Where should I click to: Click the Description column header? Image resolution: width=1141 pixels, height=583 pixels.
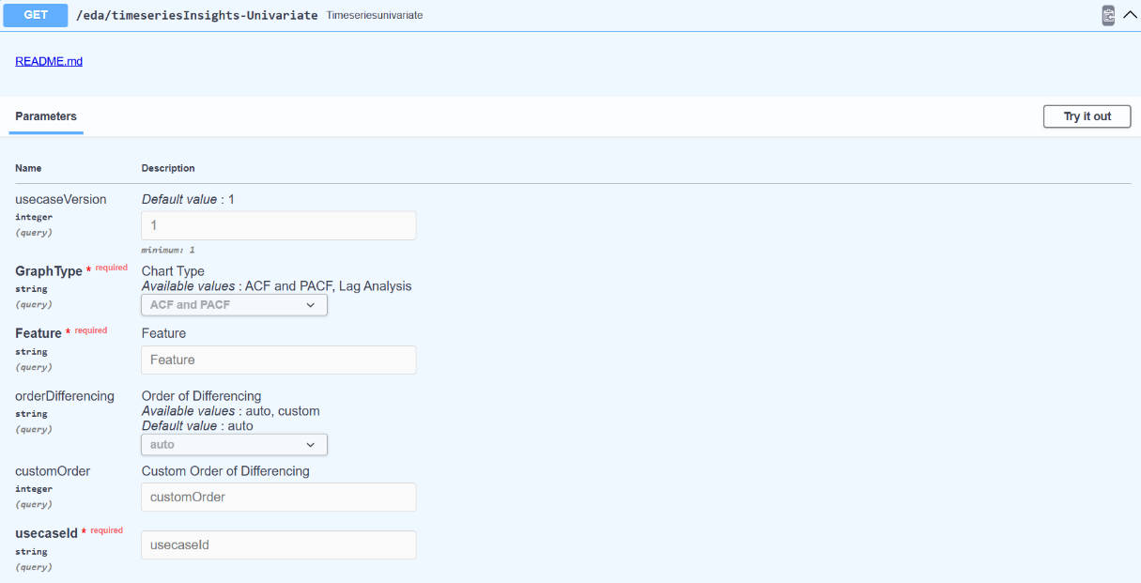tap(168, 168)
